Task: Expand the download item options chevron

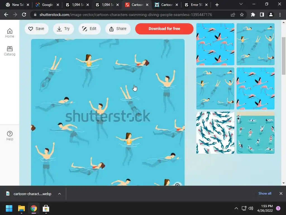Action: 59,194
